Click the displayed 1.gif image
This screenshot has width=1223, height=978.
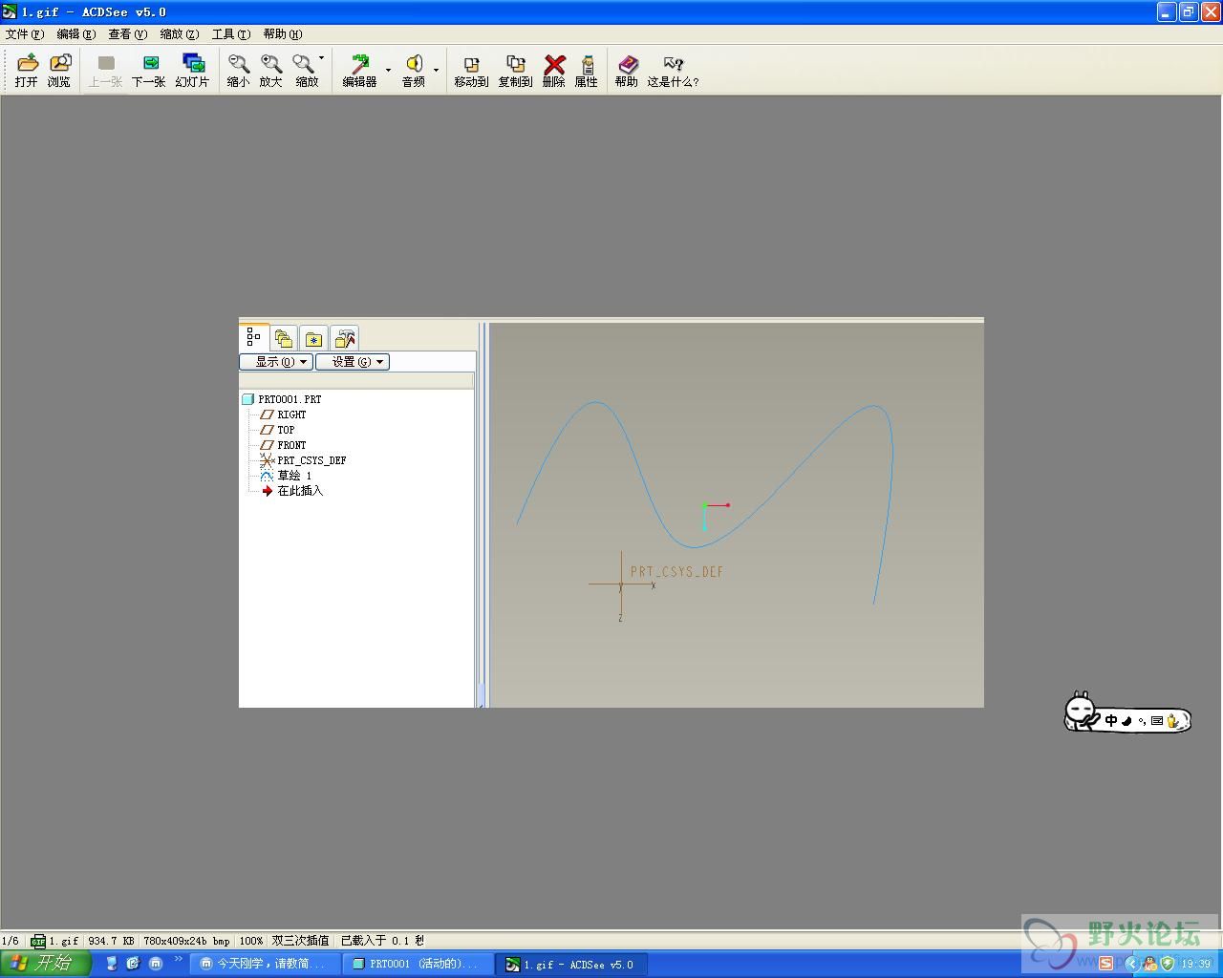click(x=611, y=513)
